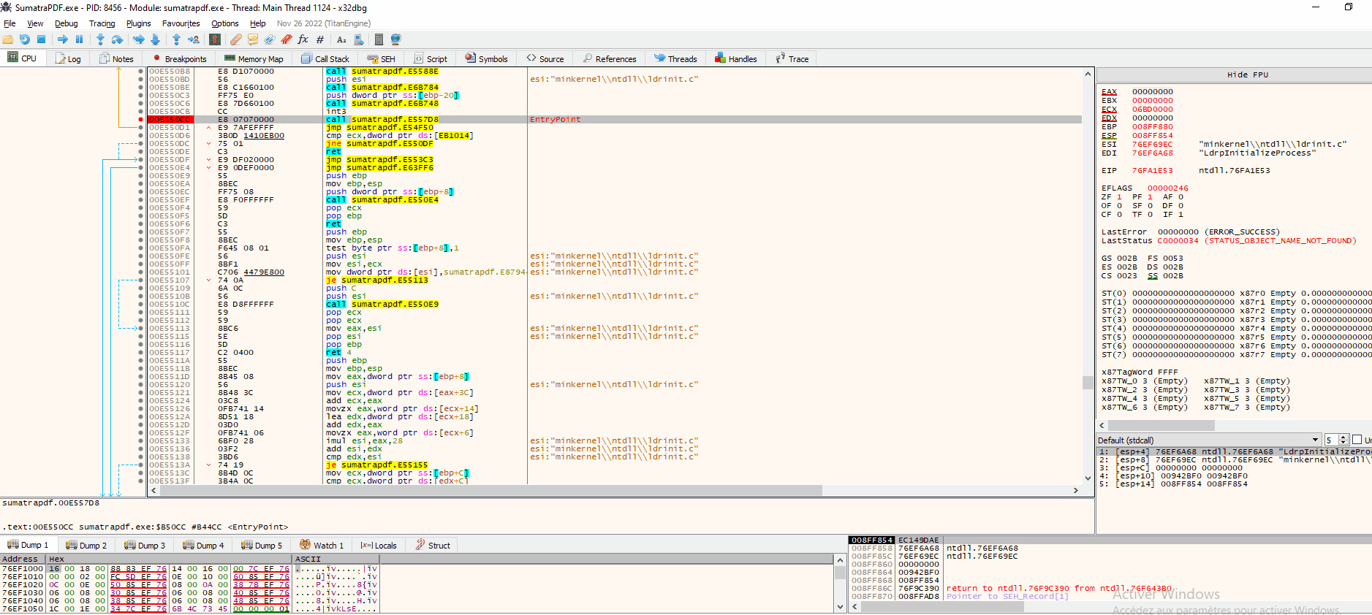Switch to the Memory Map tab
The width and height of the screenshot is (1372, 615).
click(x=254, y=58)
